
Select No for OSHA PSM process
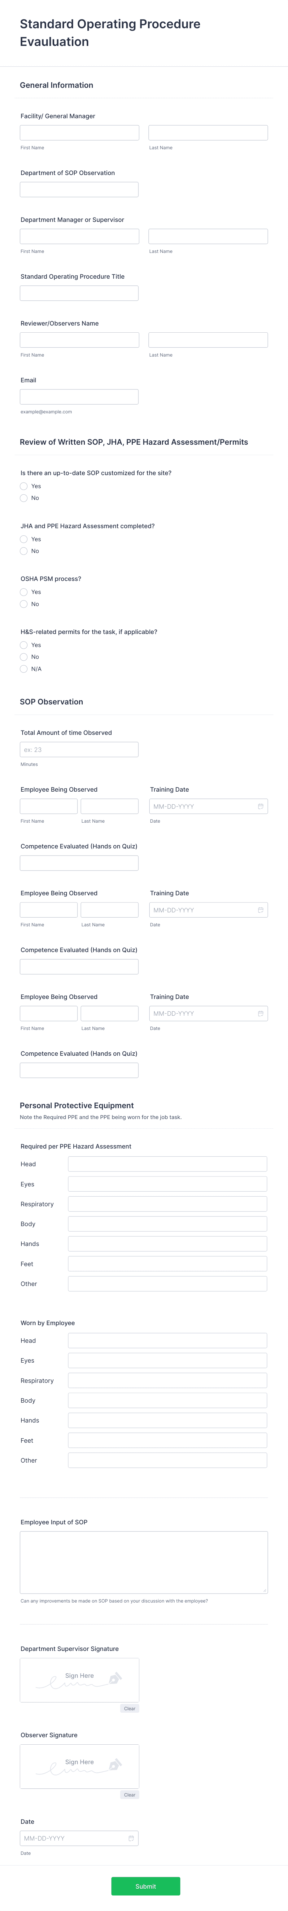click(x=24, y=604)
